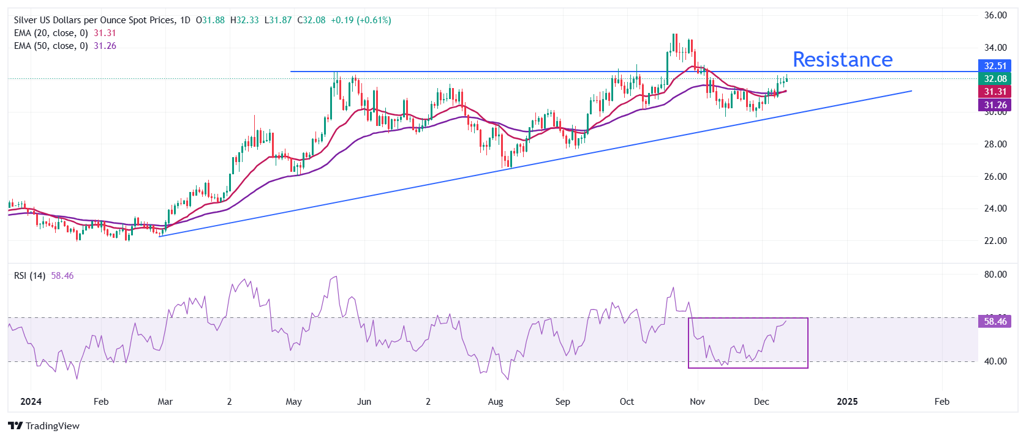Click the TradingView wordmark text
Screen dimensions: 1026x439
coord(53,426)
